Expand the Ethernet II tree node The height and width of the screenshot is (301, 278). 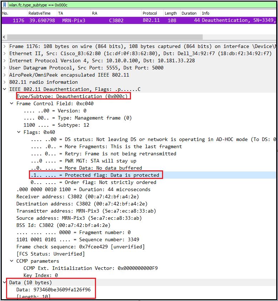click(5, 53)
